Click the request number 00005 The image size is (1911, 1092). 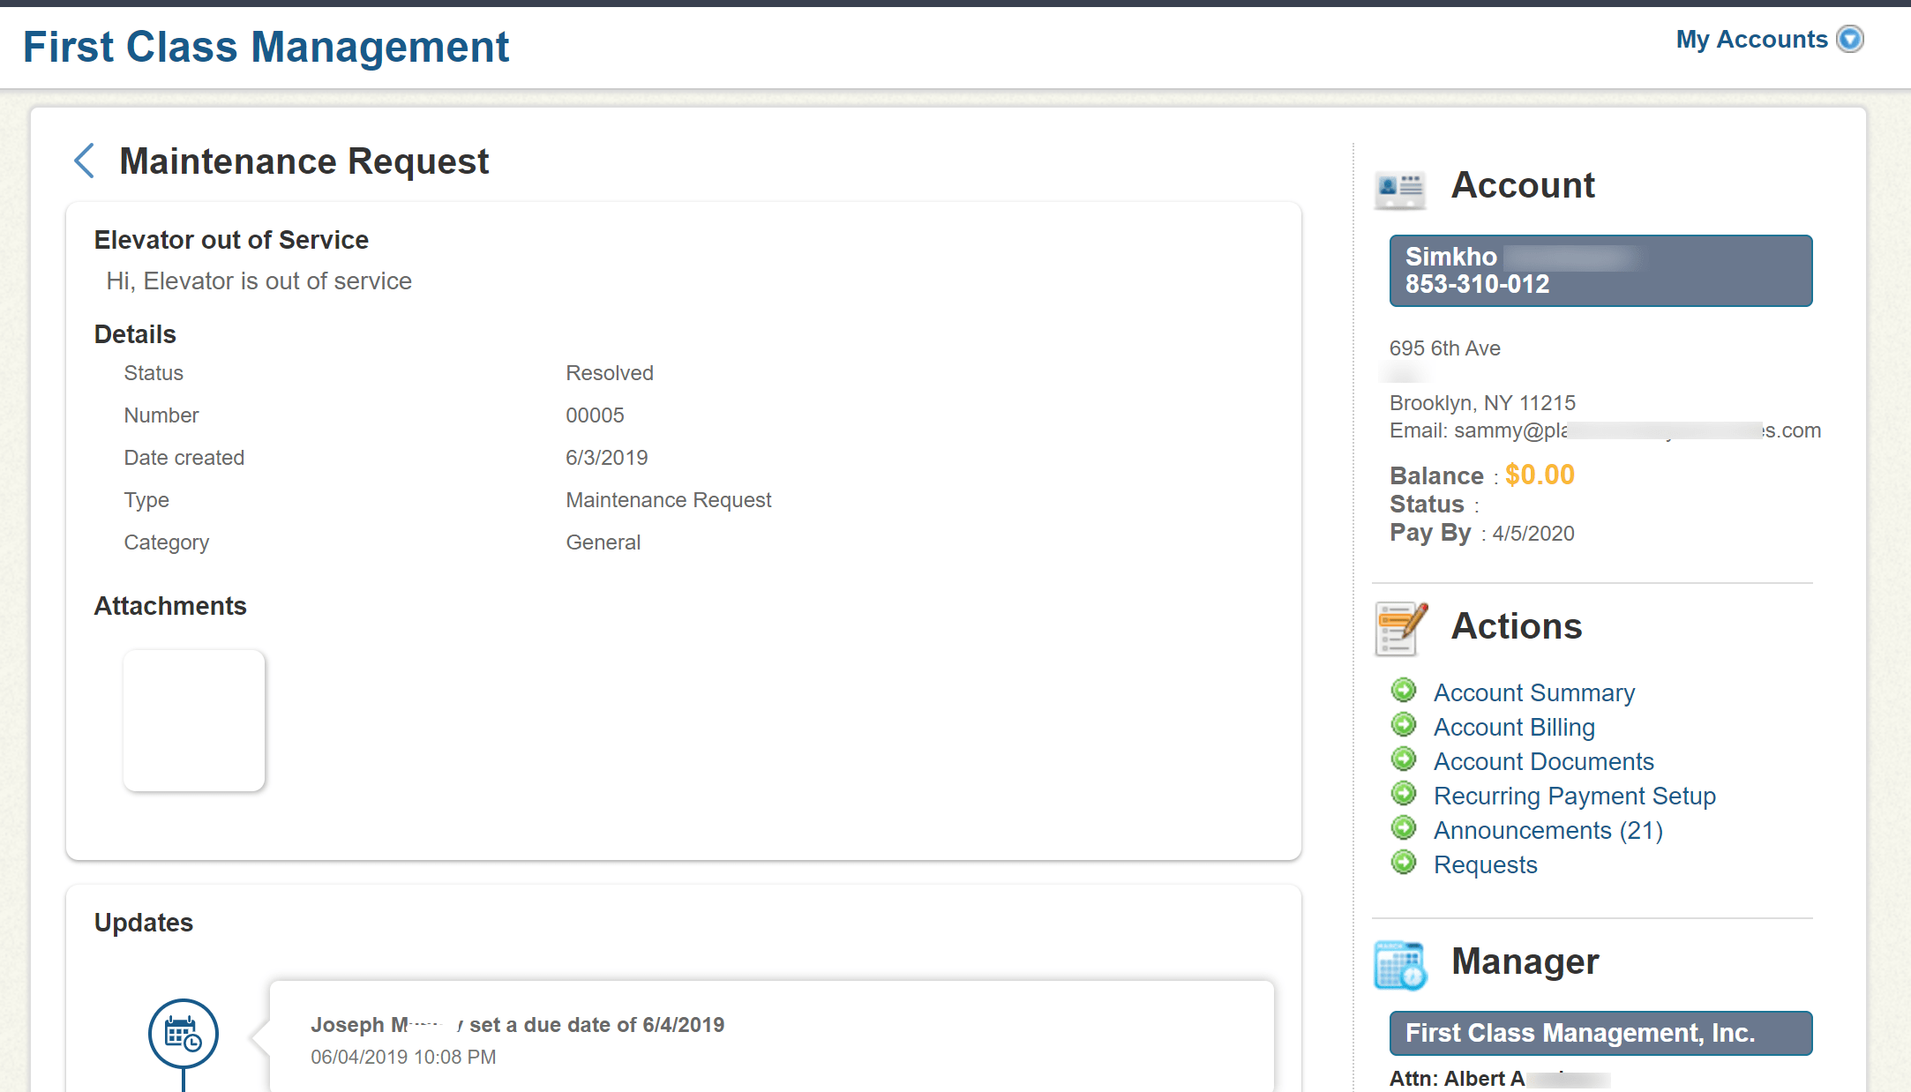click(595, 415)
